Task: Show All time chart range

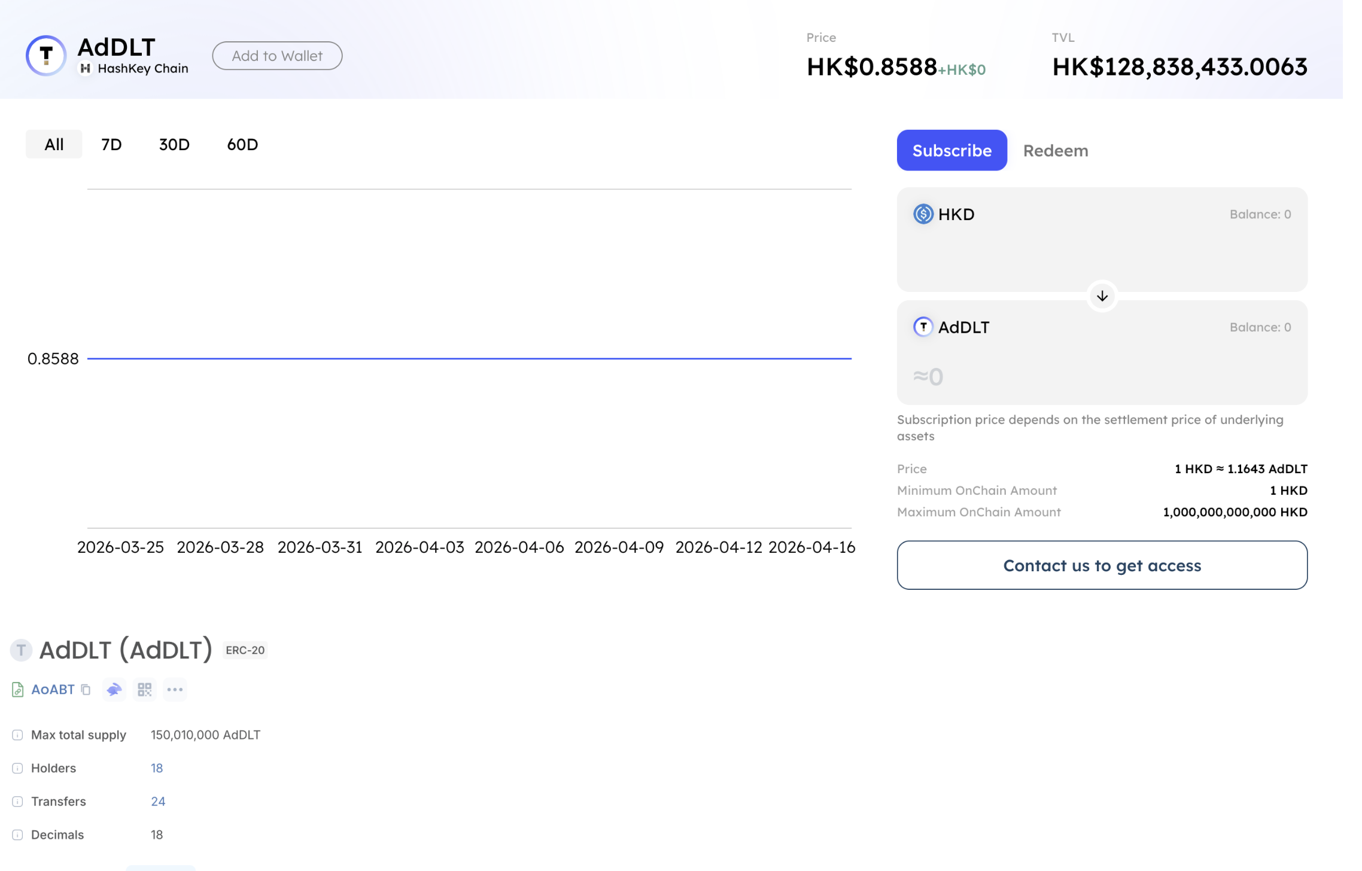Action: tap(54, 144)
